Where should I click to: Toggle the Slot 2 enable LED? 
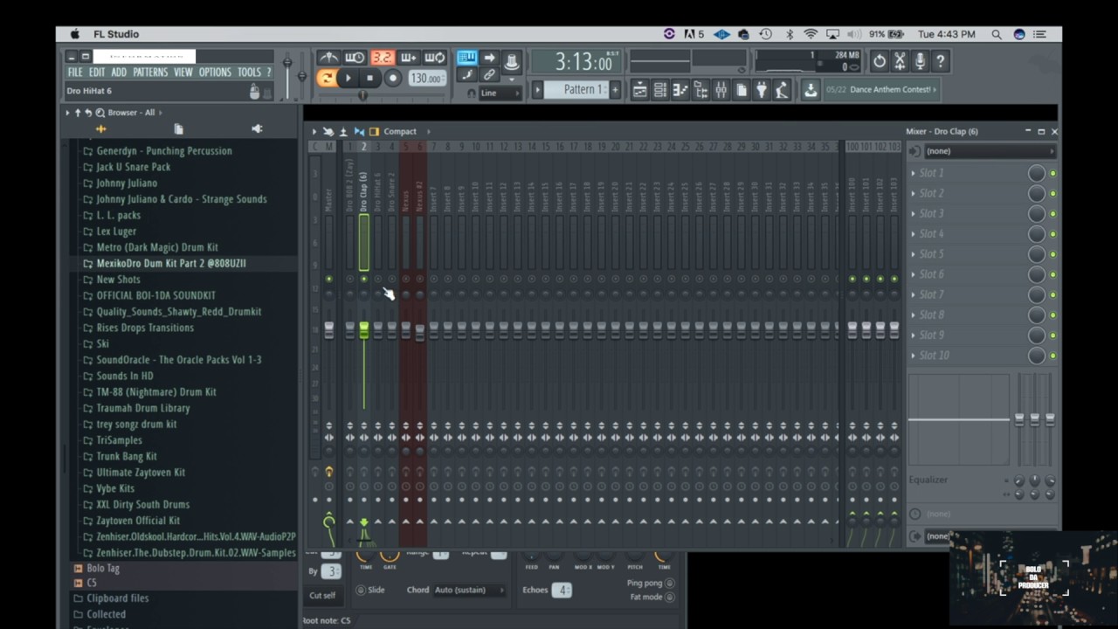click(1052, 193)
